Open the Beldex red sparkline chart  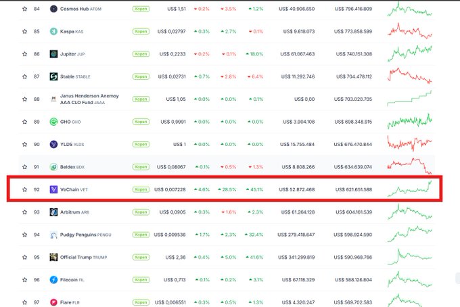pyautogui.click(x=409, y=166)
